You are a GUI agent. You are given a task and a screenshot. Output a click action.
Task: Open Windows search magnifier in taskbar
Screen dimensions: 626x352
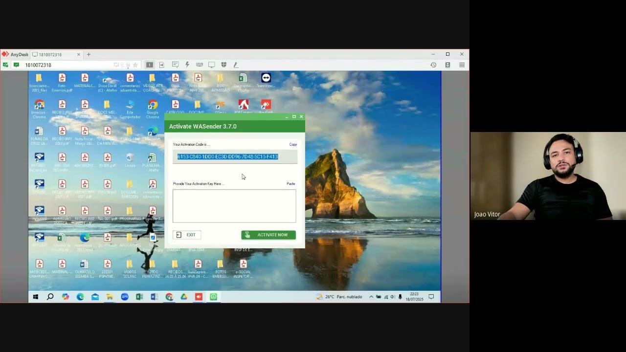coord(50,297)
